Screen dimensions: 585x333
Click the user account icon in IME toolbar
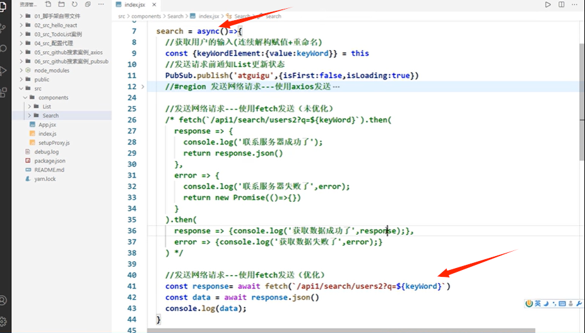[570, 303]
